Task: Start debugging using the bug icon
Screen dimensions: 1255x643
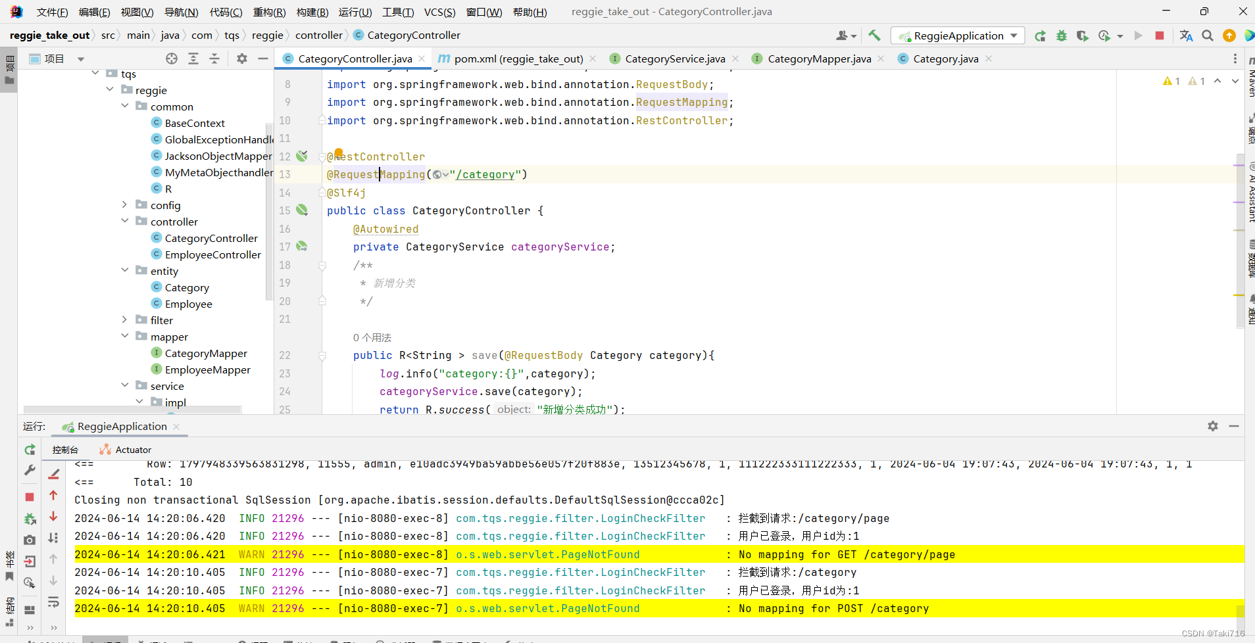Action: coord(1061,36)
